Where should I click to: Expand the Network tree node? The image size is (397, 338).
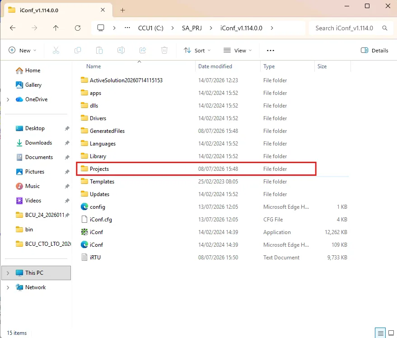tap(8, 287)
